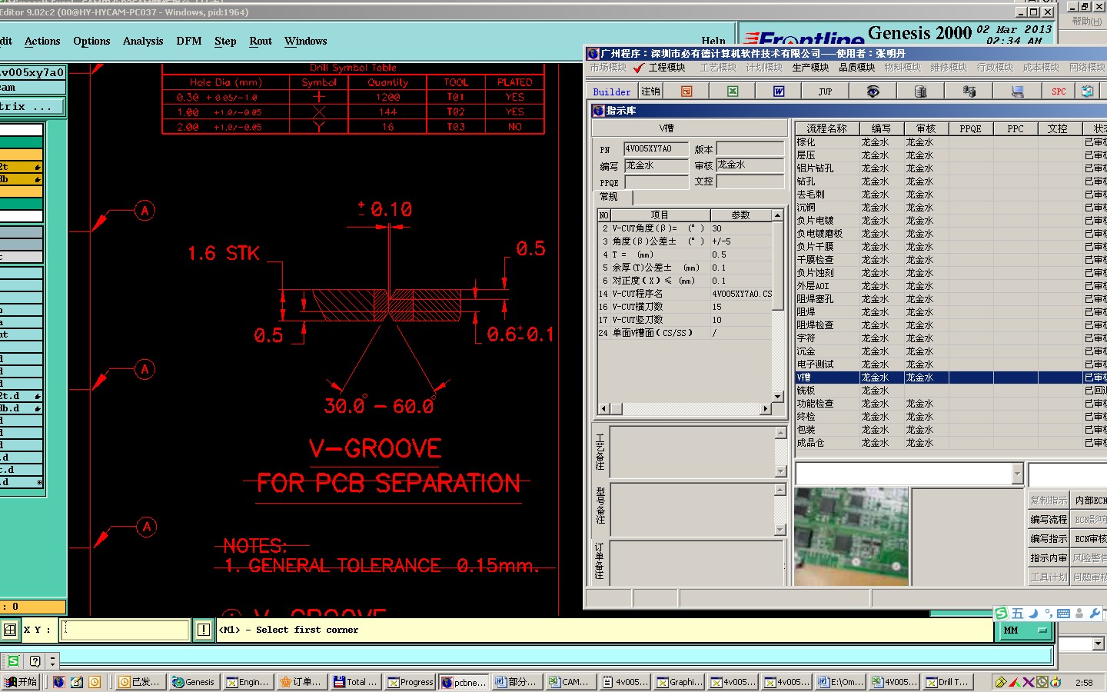1107x692 pixels.
Task: Click the scroll-down arrow of the parameter table
Action: point(777,397)
